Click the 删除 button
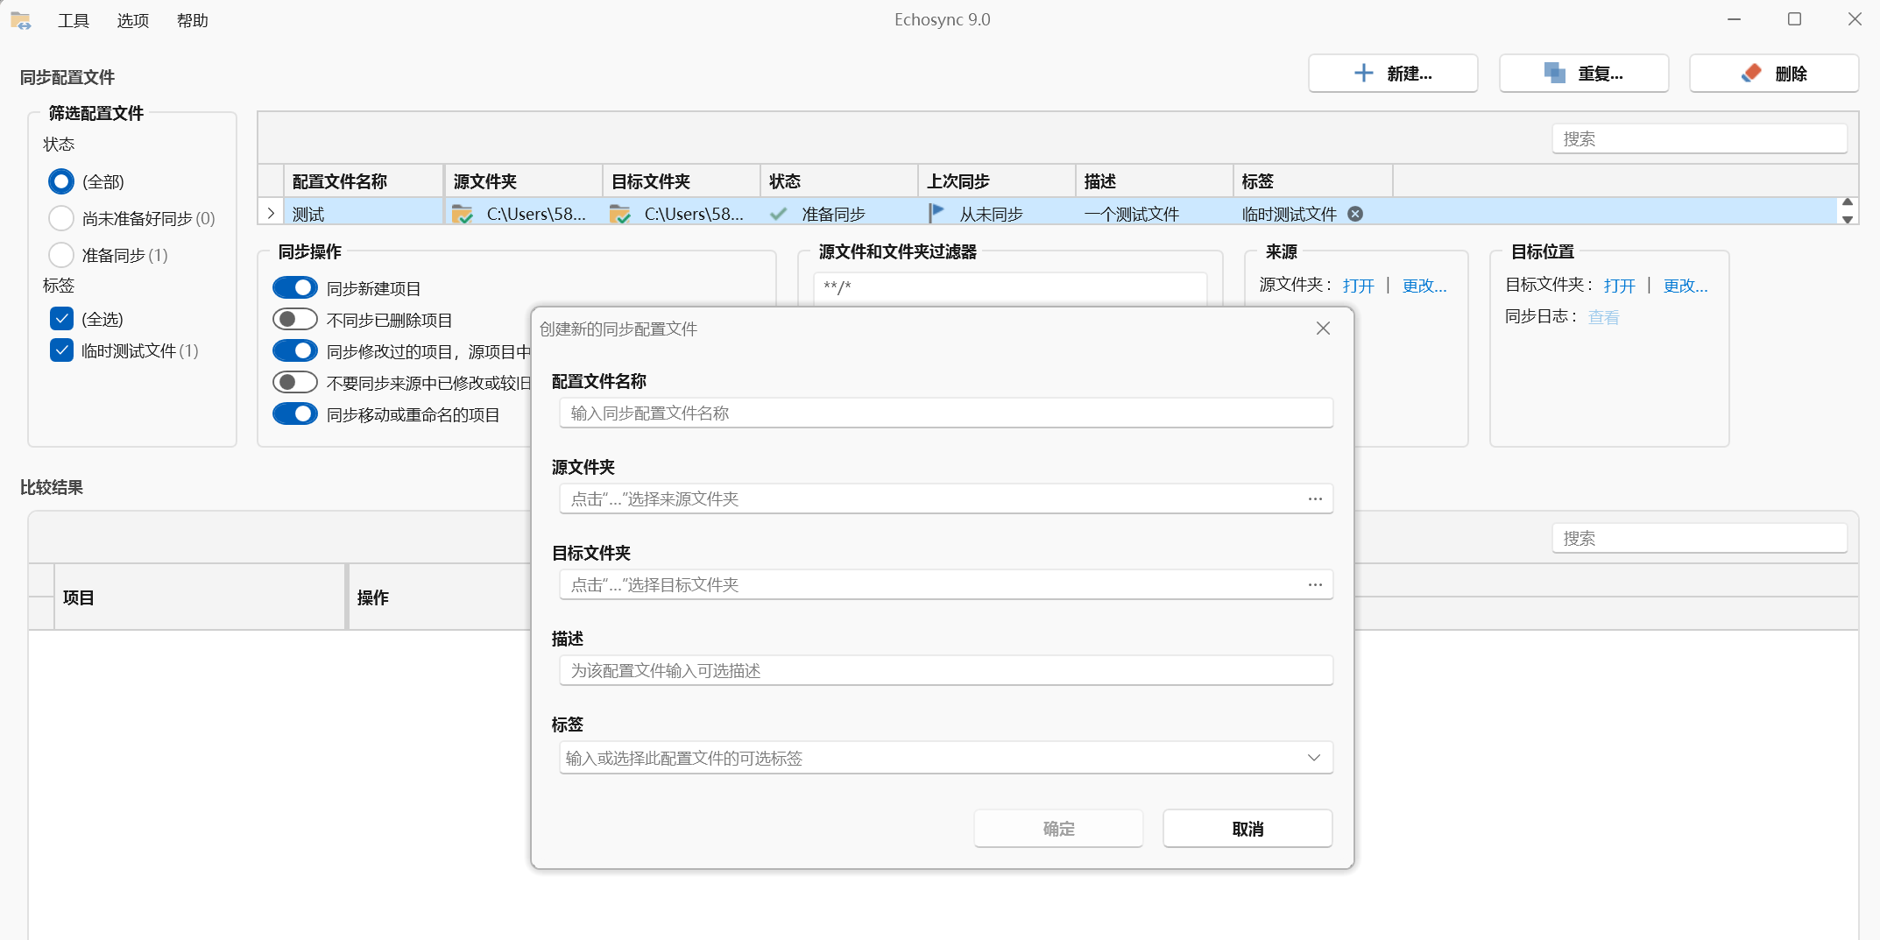 [x=1774, y=74]
